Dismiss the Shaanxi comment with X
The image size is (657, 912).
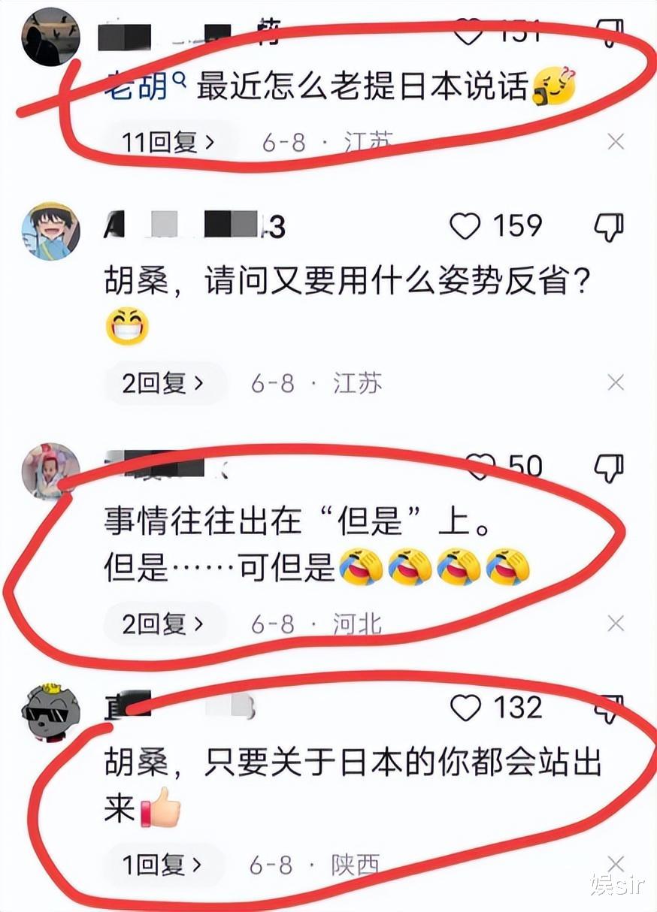coord(616,864)
